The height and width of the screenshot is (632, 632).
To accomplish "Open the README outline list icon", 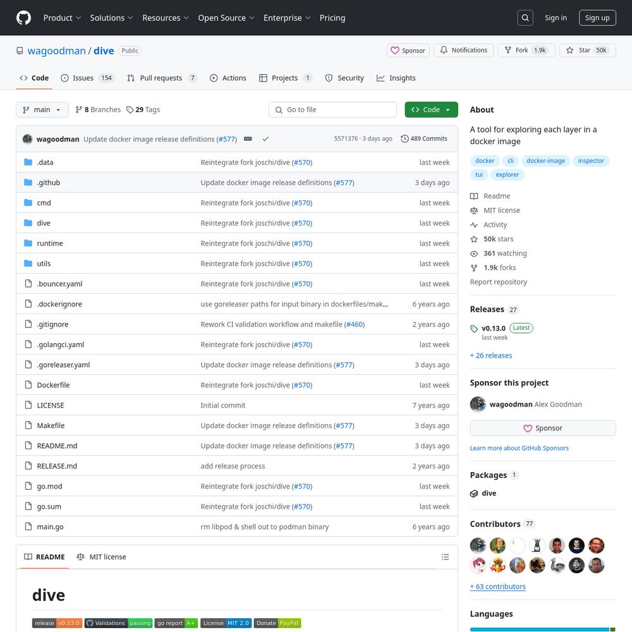I will (x=445, y=557).
